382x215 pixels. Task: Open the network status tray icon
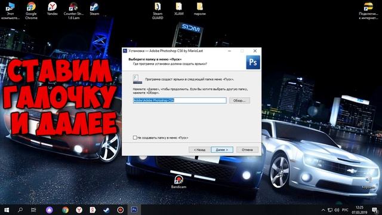[x=330, y=210]
